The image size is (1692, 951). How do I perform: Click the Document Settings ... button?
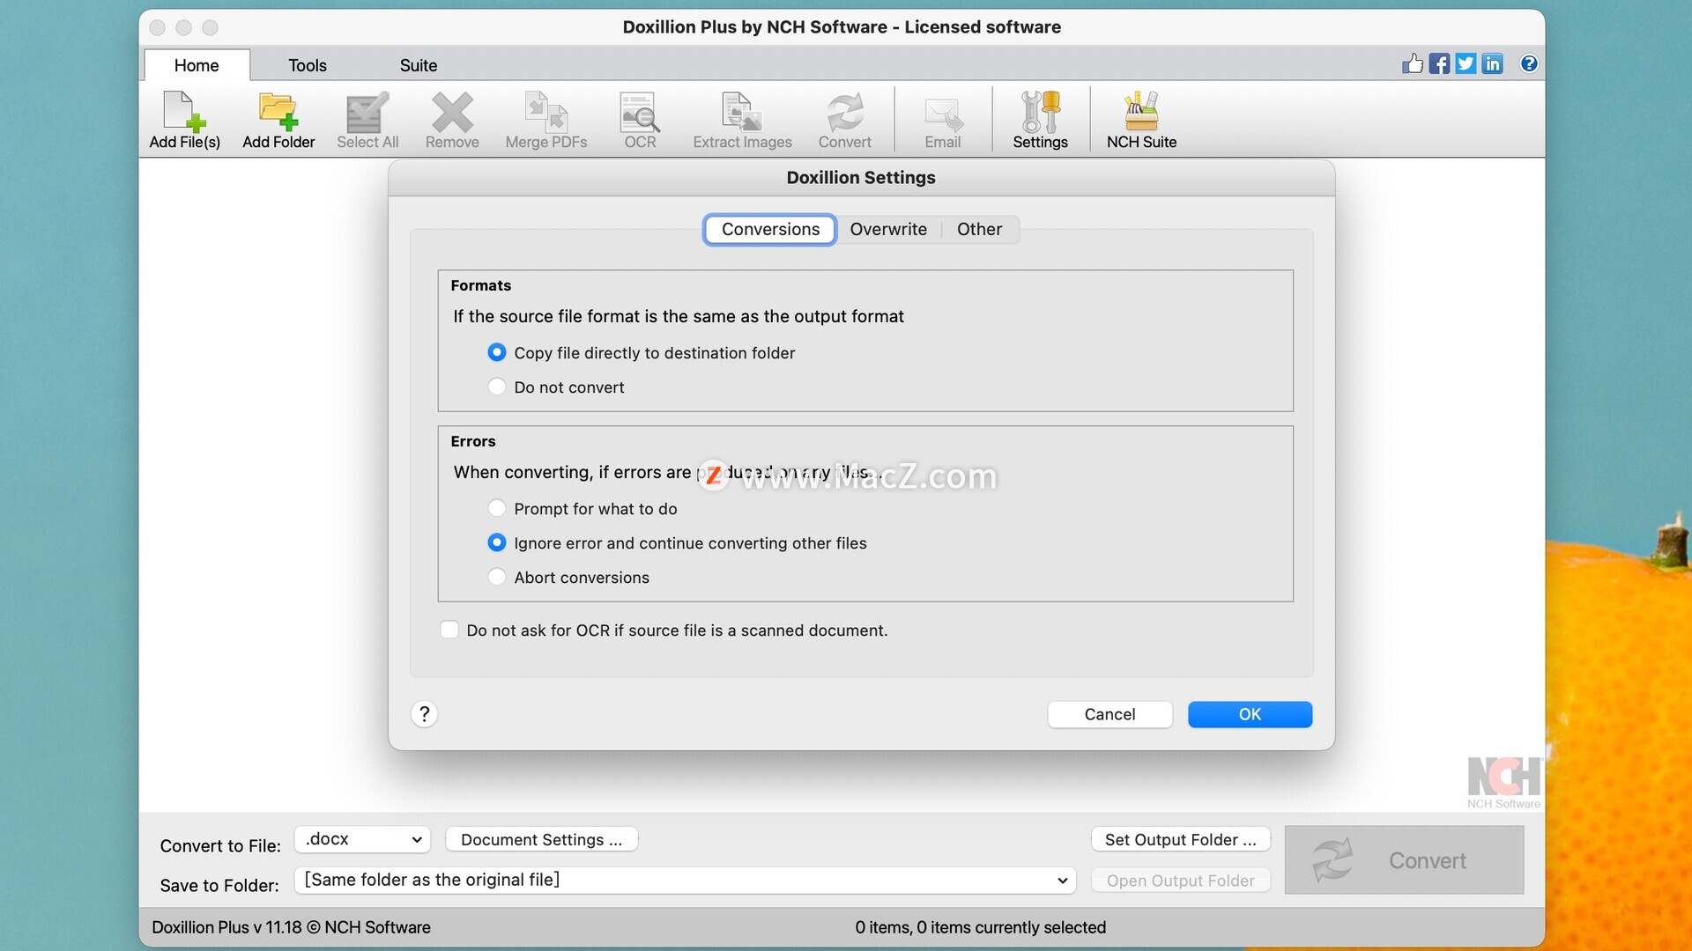tap(541, 839)
